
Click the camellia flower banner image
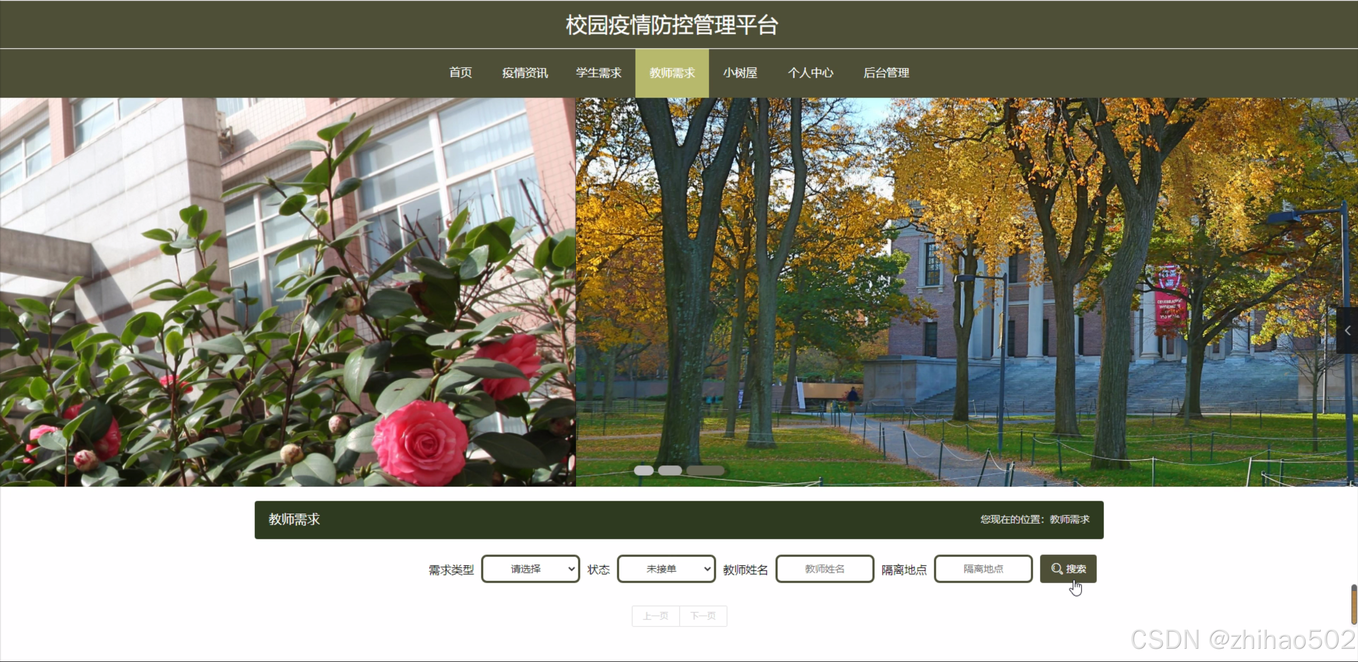click(287, 292)
